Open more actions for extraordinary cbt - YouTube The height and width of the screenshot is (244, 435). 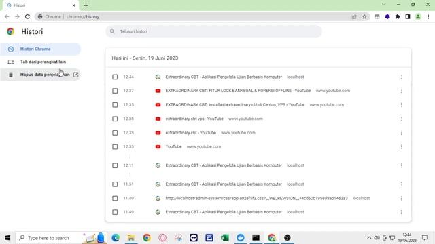click(402, 133)
